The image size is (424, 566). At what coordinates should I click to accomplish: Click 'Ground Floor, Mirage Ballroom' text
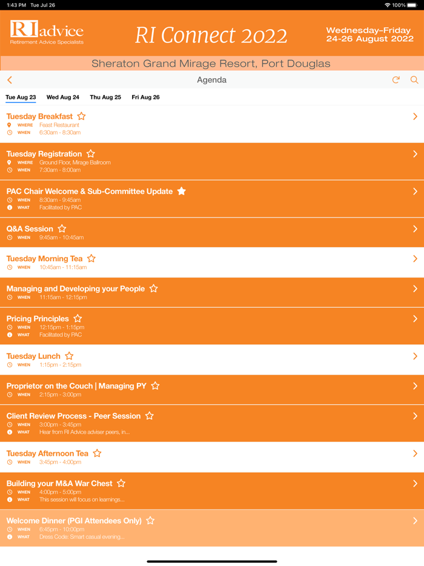point(75,162)
